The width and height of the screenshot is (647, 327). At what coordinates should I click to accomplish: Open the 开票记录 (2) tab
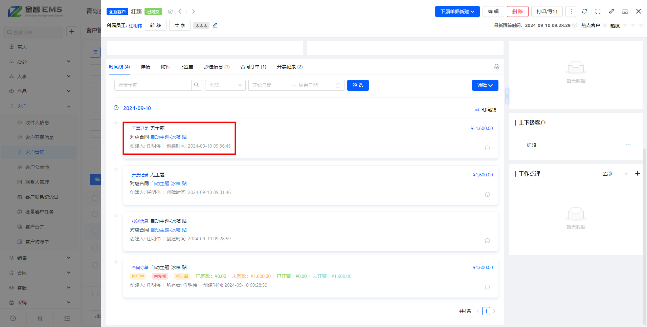pos(290,67)
